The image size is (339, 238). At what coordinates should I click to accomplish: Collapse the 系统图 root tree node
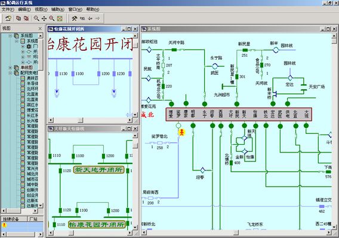10,35
